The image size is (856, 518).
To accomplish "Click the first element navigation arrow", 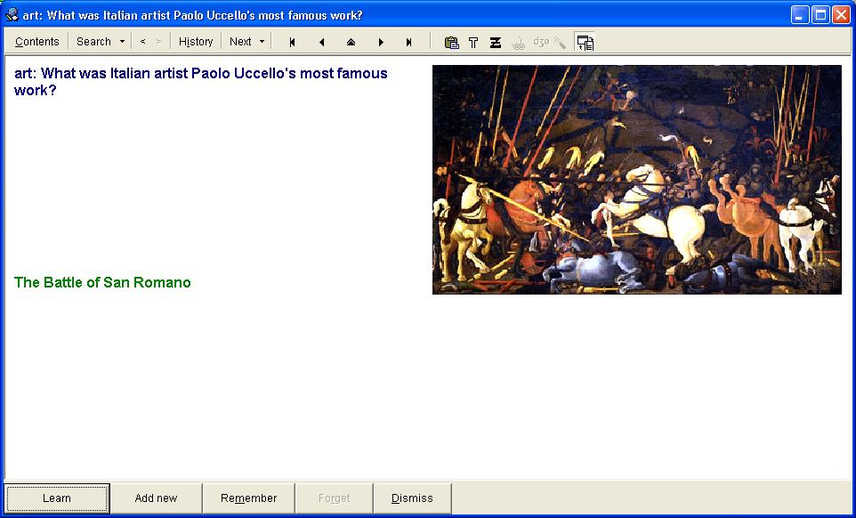I will click(292, 42).
